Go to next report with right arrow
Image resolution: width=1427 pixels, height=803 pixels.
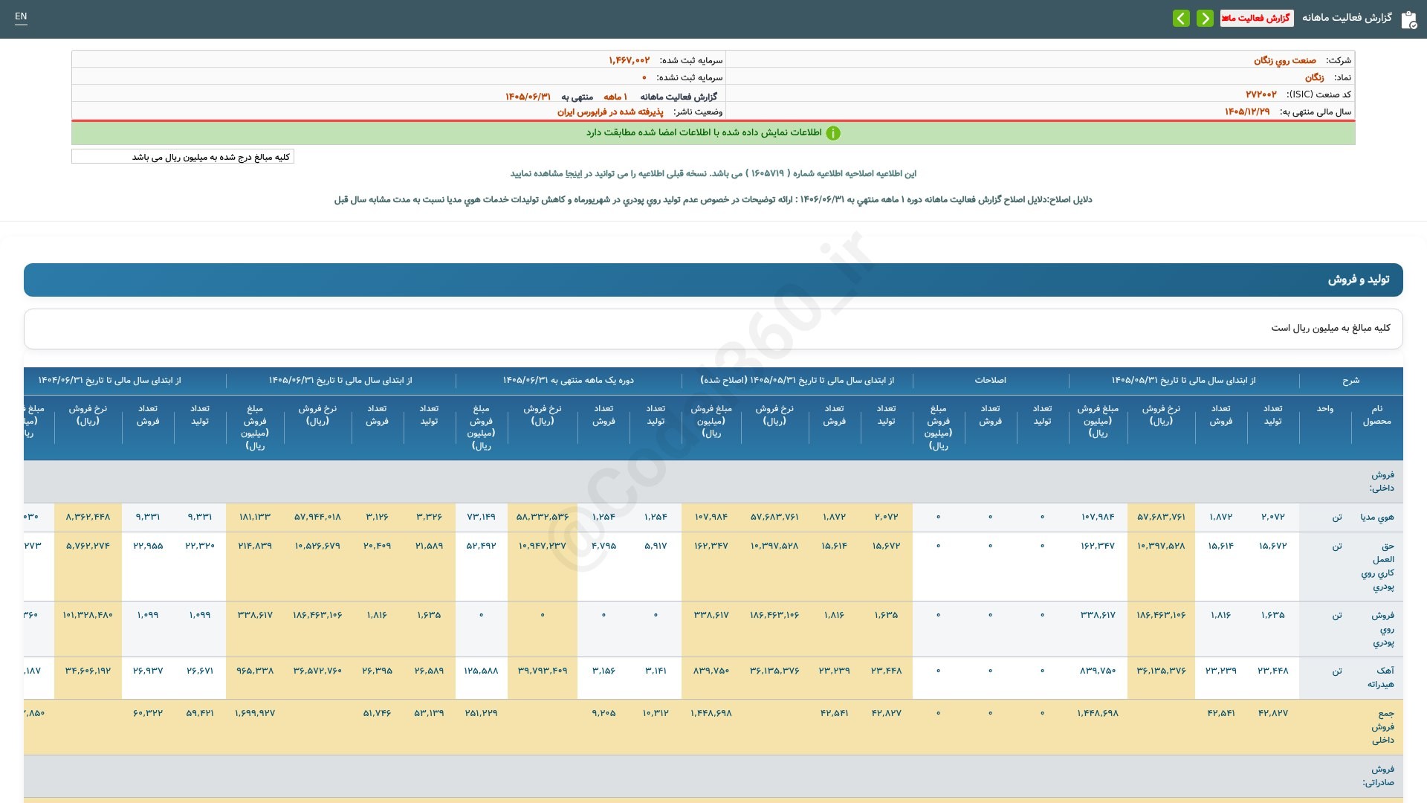[x=1205, y=18]
